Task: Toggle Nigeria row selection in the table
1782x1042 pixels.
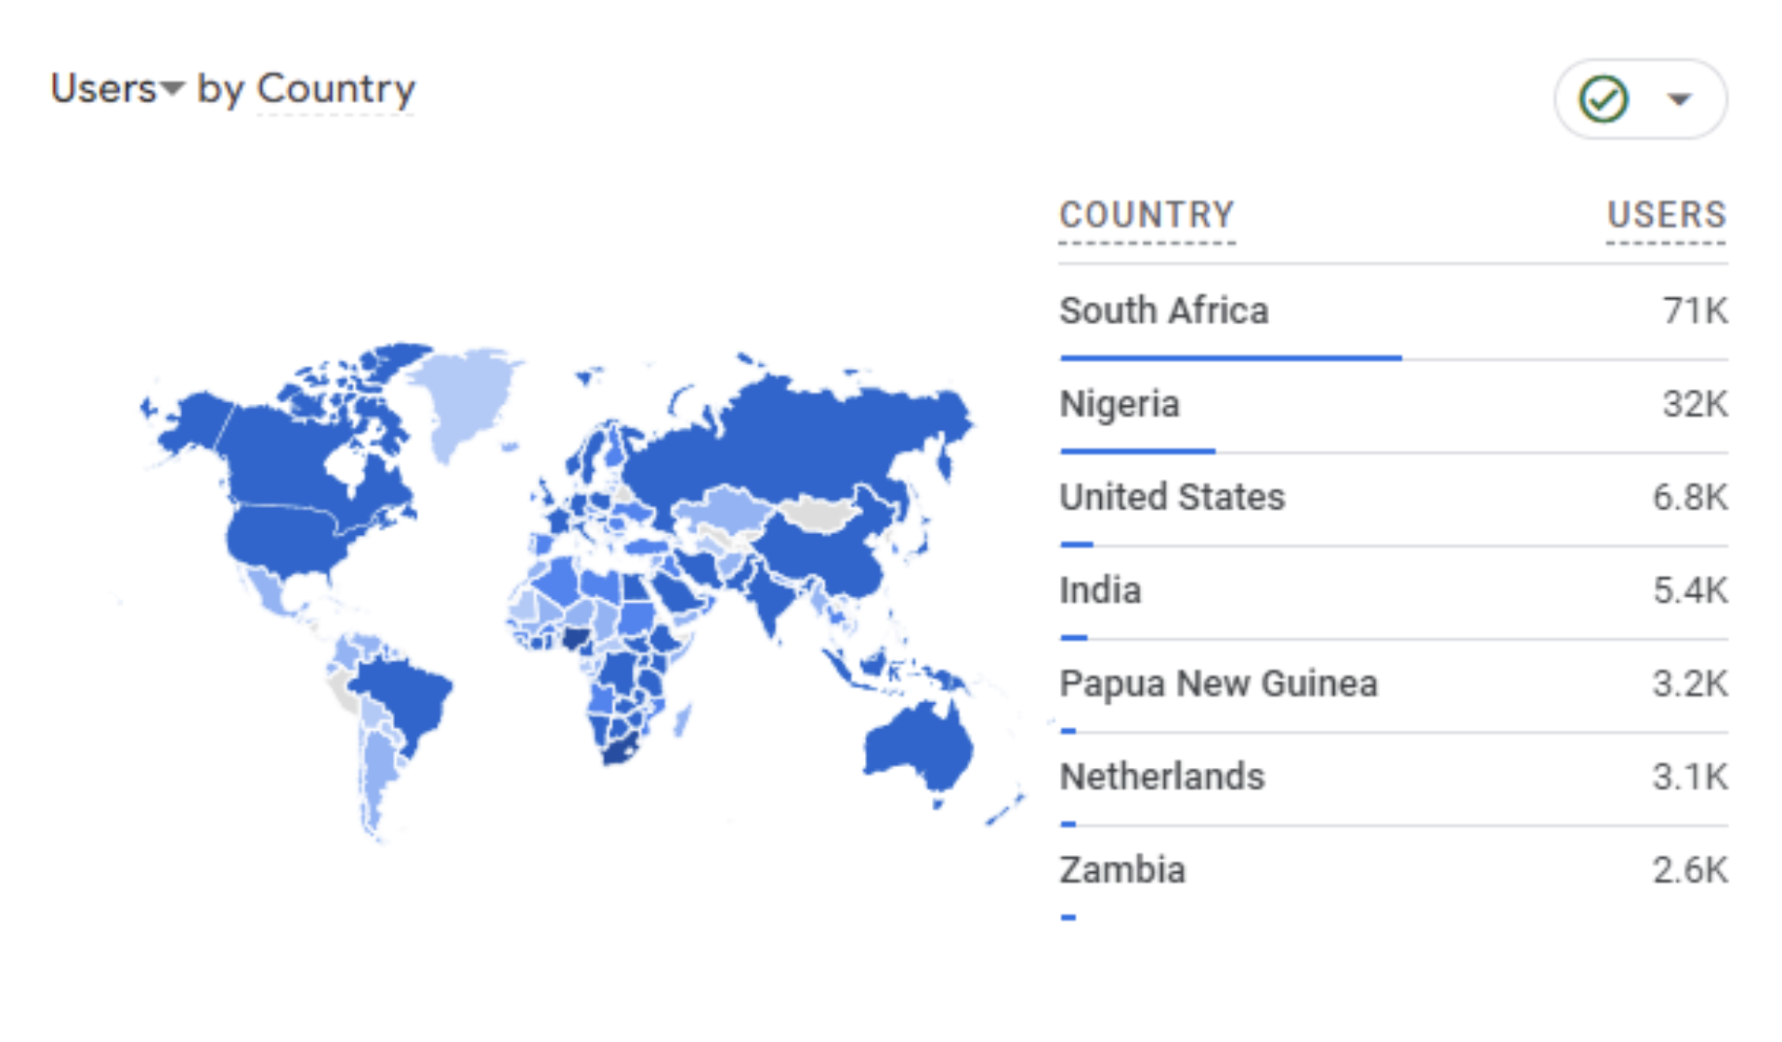Action: pos(1120,404)
